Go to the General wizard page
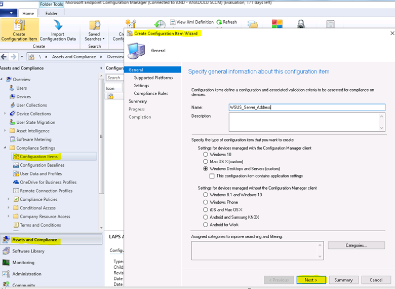395x289 pixels. [x=152, y=70]
